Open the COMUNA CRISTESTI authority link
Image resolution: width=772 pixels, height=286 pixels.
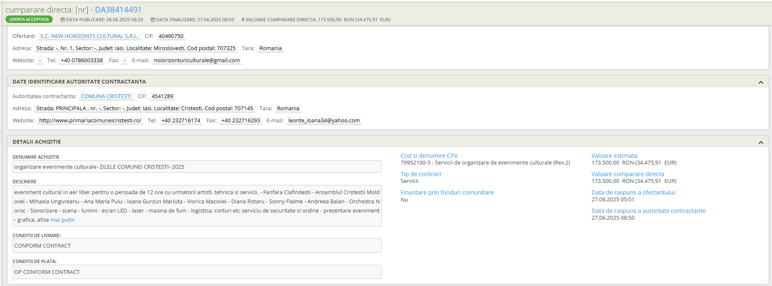(x=106, y=96)
